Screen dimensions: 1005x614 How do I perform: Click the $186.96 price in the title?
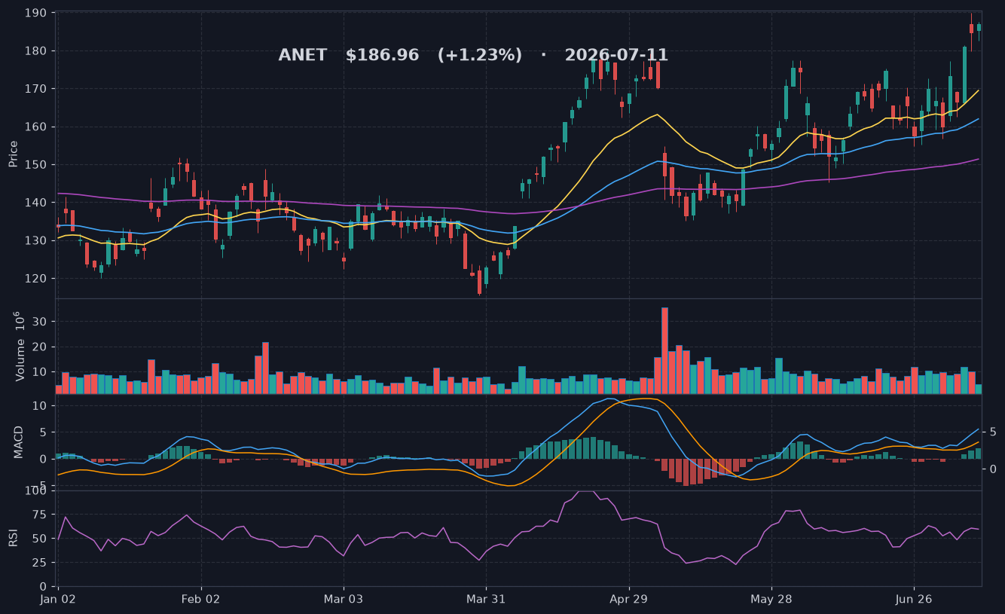click(382, 56)
